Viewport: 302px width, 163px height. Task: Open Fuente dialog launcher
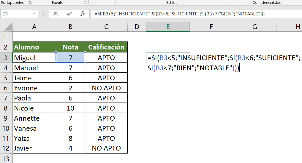(x=86, y=2)
